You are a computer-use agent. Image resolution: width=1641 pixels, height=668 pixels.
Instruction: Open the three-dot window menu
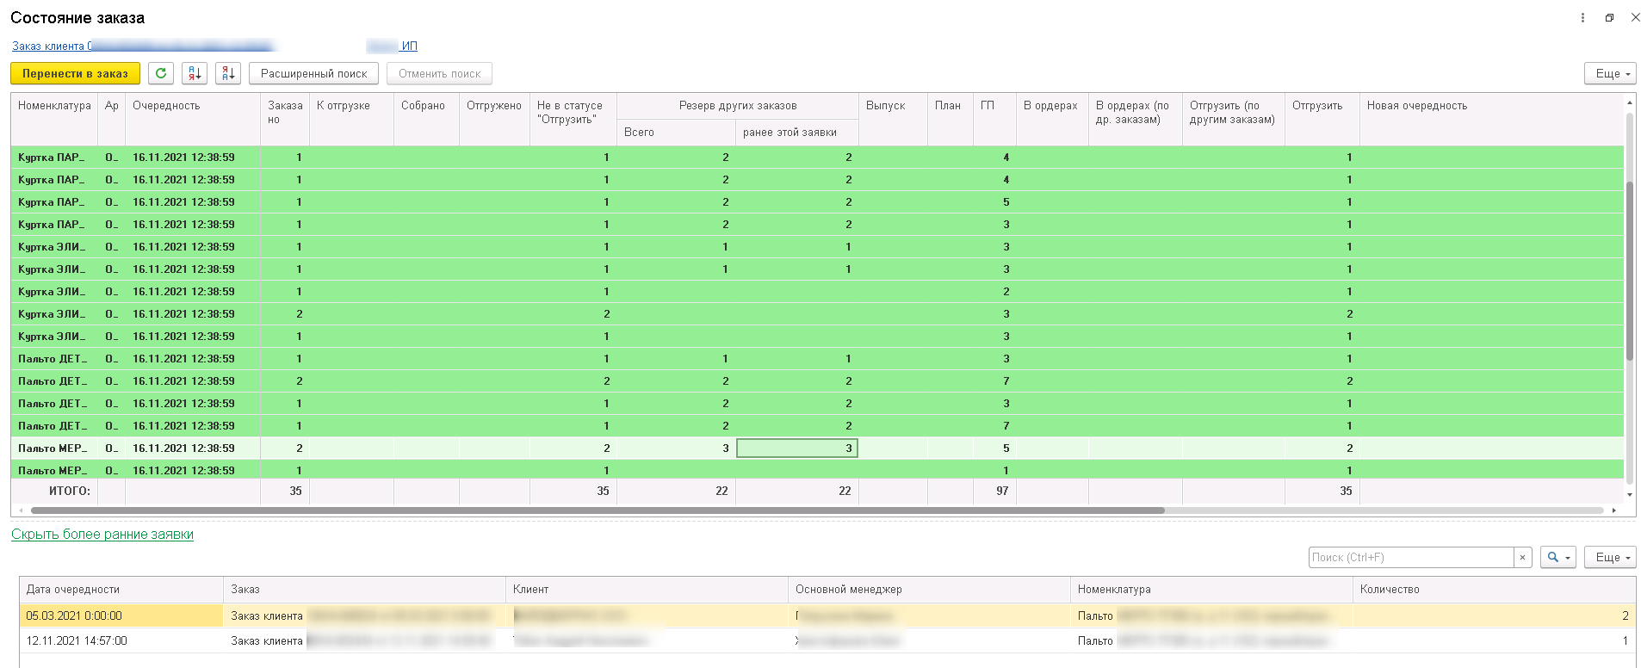click(1582, 18)
